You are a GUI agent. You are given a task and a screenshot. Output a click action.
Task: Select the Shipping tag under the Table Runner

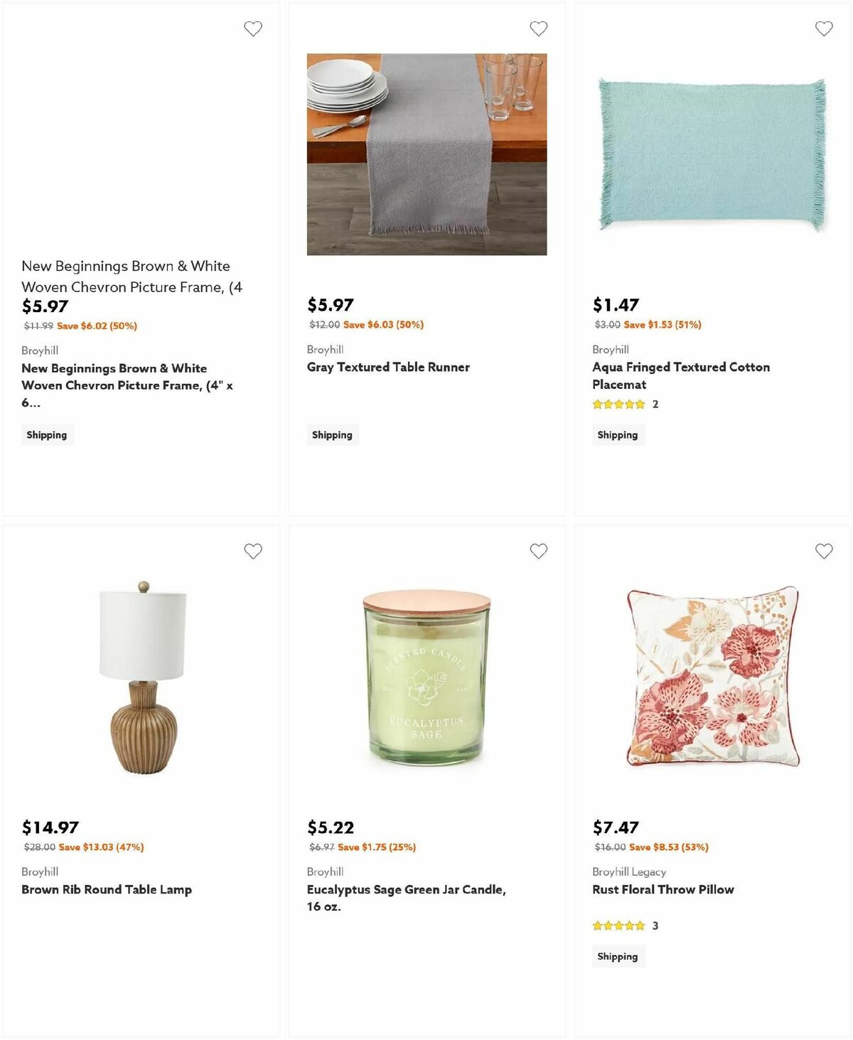(x=332, y=434)
